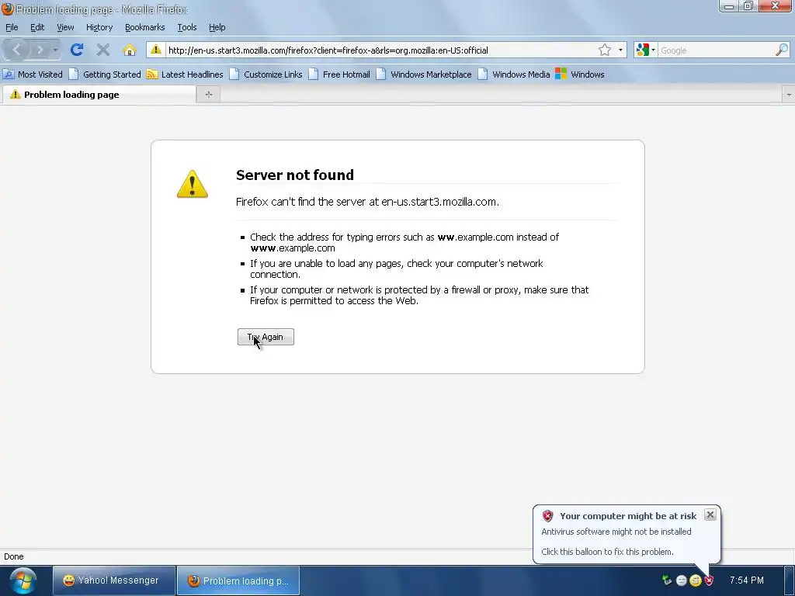Open the Latest Headlines feed
The height and width of the screenshot is (596, 795).
click(185, 74)
